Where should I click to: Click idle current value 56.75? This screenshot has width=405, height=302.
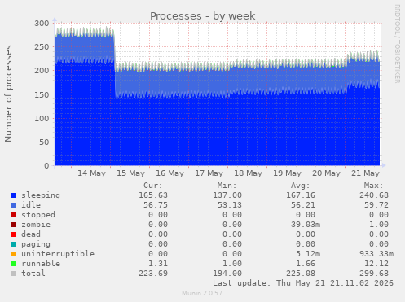click(x=156, y=205)
